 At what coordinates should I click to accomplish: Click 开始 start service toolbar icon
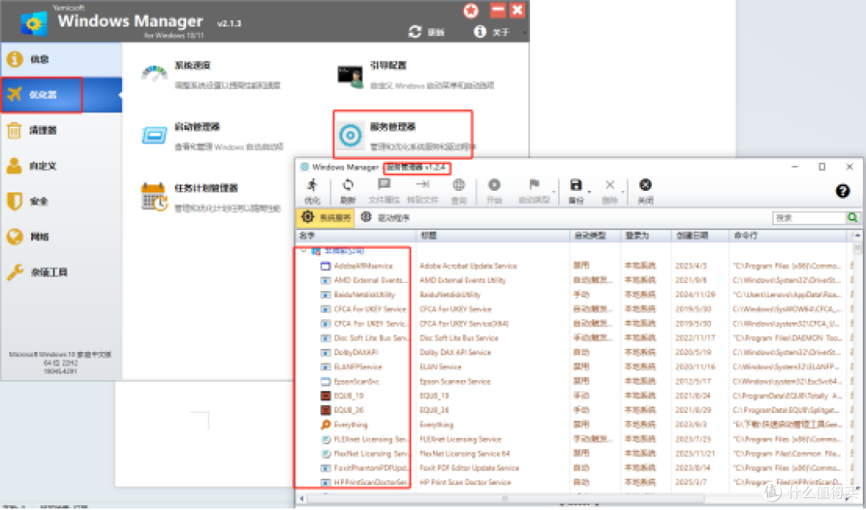[494, 191]
